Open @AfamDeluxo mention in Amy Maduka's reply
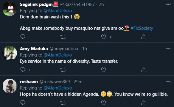Image resolution: width=174 pixels, height=107 pixels. [x=58, y=55]
